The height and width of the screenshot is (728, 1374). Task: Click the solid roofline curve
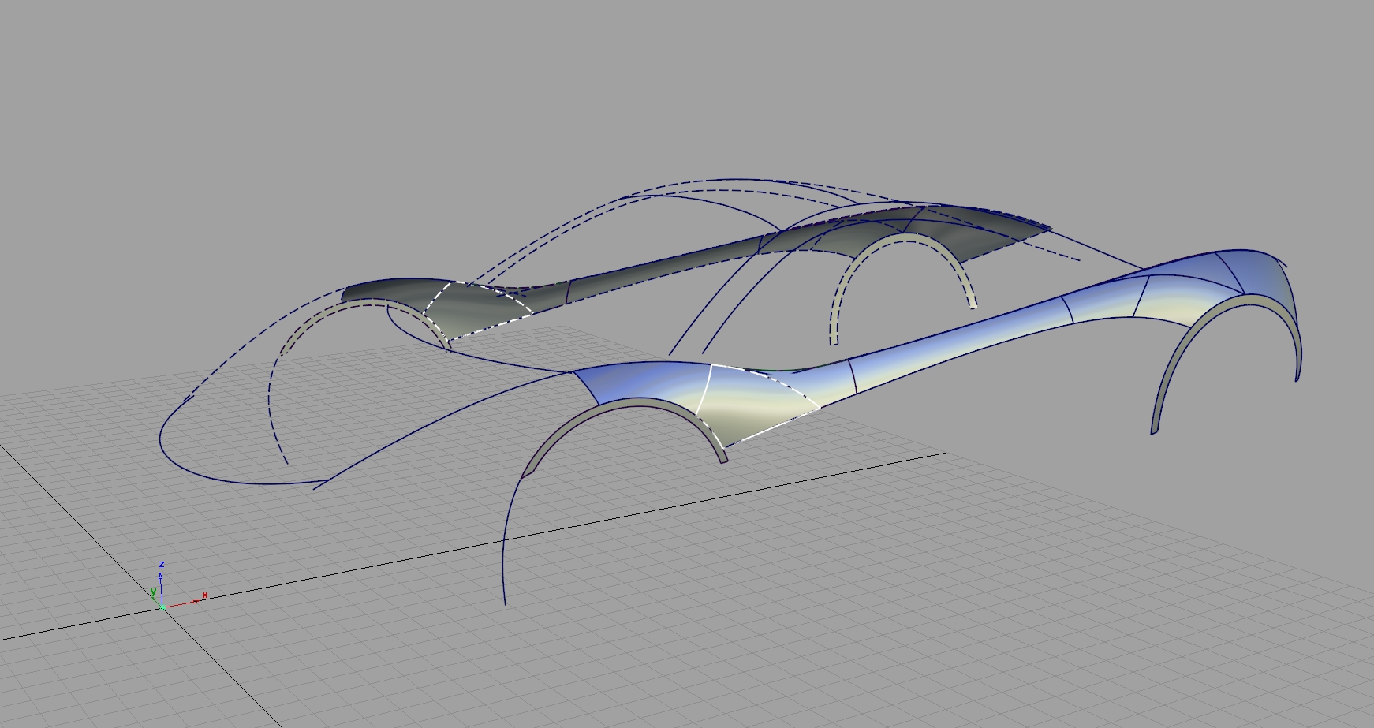tap(694, 197)
